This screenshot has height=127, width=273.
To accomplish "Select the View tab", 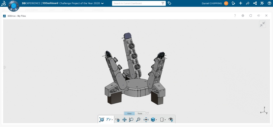I will click(129, 113).
